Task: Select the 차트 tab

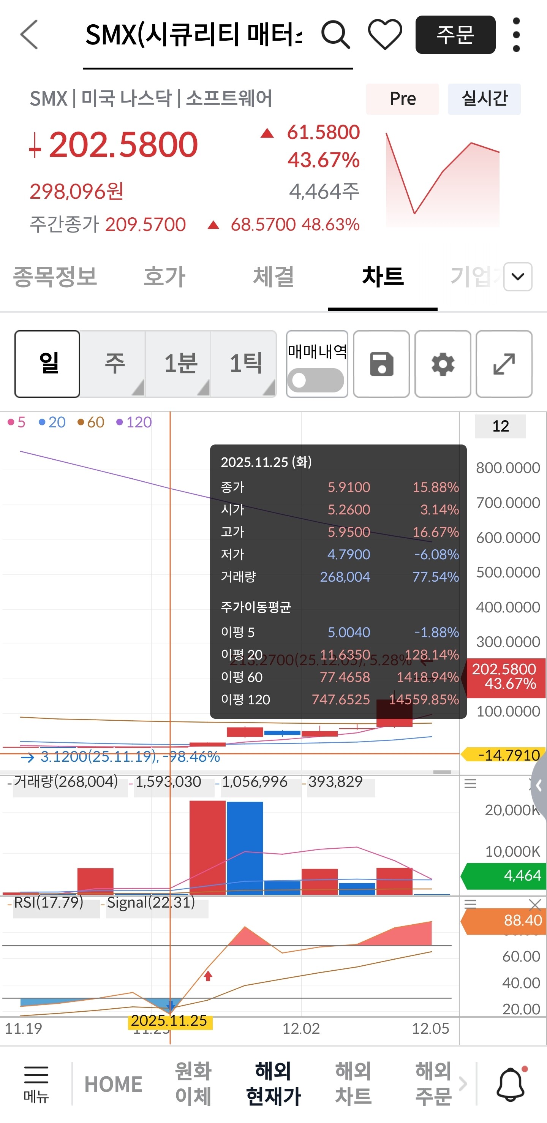Action: 383,277
